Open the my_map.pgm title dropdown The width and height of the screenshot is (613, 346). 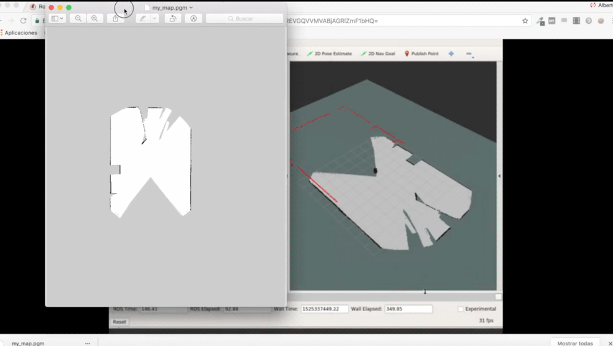tap(169, 7)
